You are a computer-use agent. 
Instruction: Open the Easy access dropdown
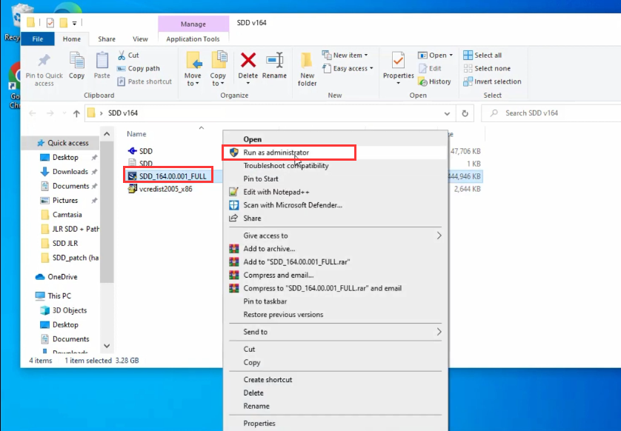[348, 68]
